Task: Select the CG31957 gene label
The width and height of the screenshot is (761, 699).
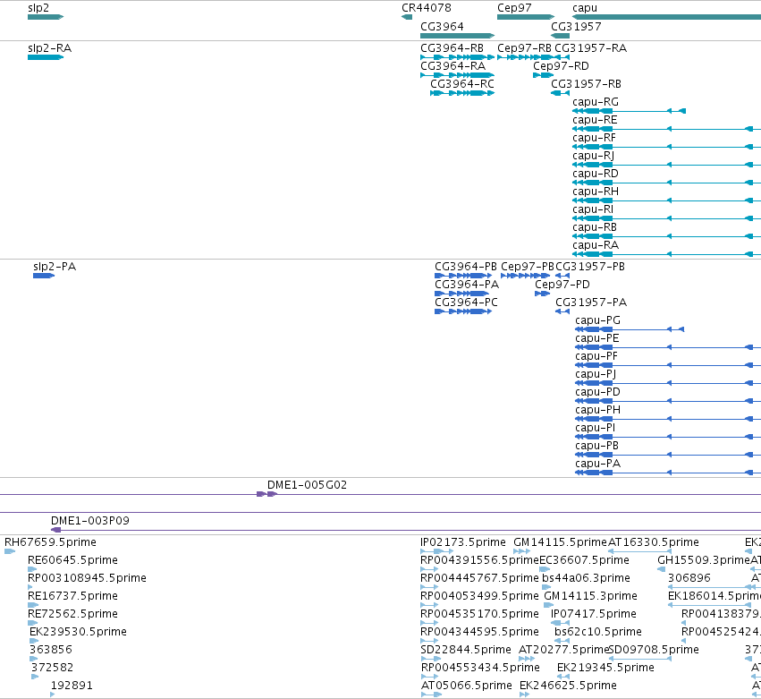Action: click(576, 26)
